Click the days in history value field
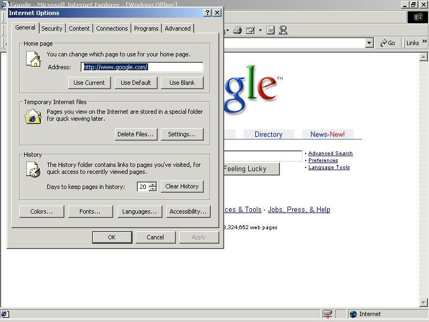The height and width of the screenshot is (322, 429). [x=143, y=187]
